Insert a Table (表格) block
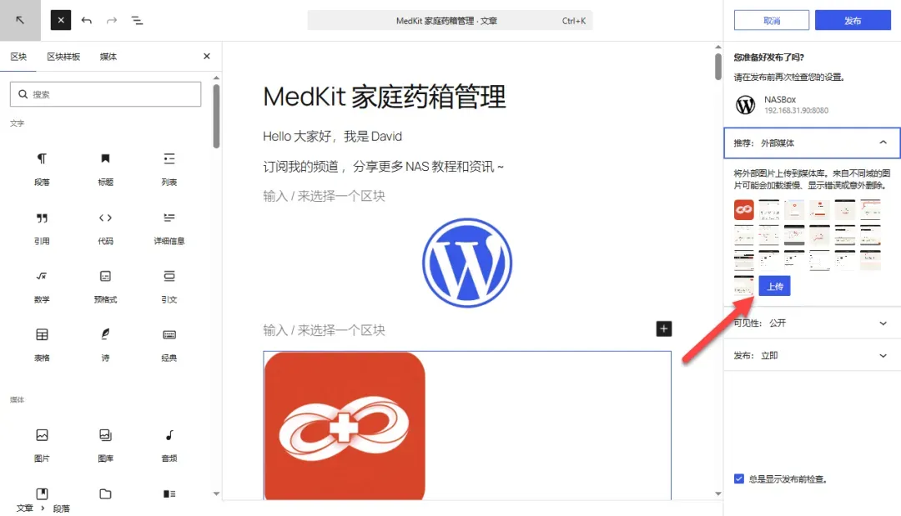Screen dimensions: 901x516 tap(42, 344)
